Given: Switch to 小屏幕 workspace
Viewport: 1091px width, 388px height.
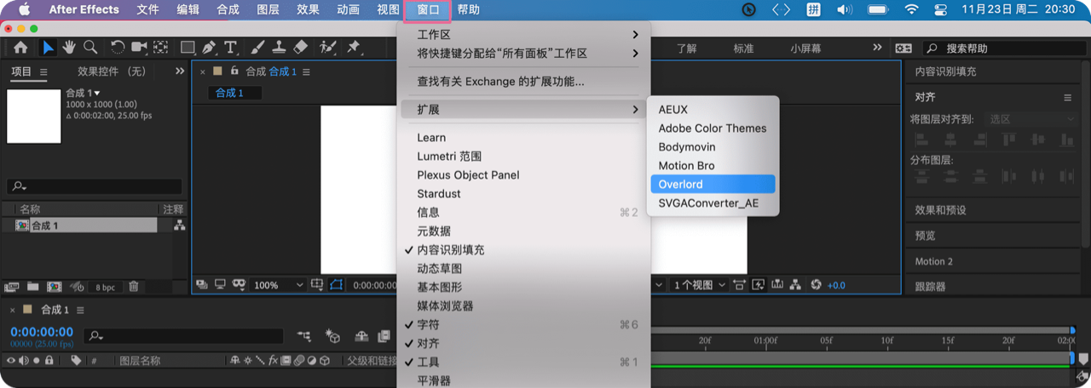Looking at the screenshot, I should pyautogui.click(x=805, y=48).
